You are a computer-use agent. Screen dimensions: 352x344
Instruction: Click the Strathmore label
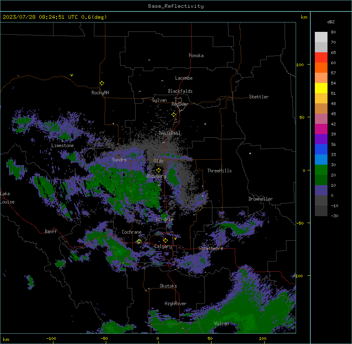[211, 248]
